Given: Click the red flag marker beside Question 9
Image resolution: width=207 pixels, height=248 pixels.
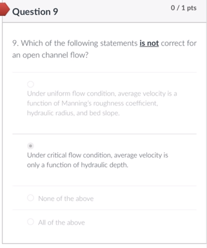Looking at the screenshot, I should [5, 10].
